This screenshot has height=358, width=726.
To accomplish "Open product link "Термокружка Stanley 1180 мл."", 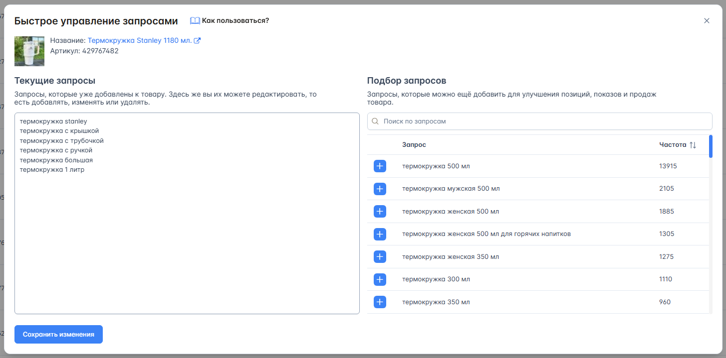I will 139,41.
